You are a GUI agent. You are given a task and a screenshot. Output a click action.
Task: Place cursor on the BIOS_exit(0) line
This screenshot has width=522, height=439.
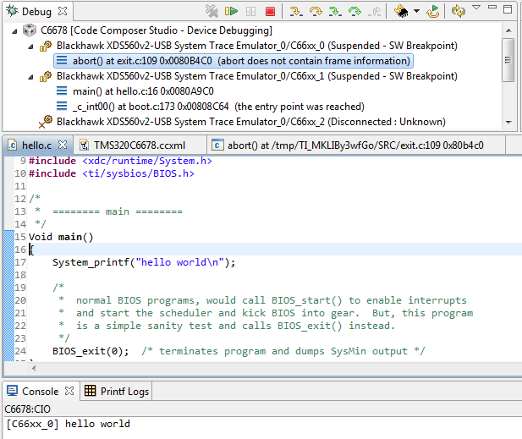coord(91,351)
